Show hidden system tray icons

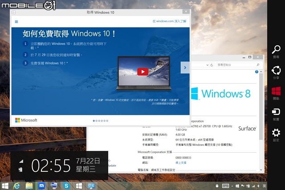(x=232, y=186)
